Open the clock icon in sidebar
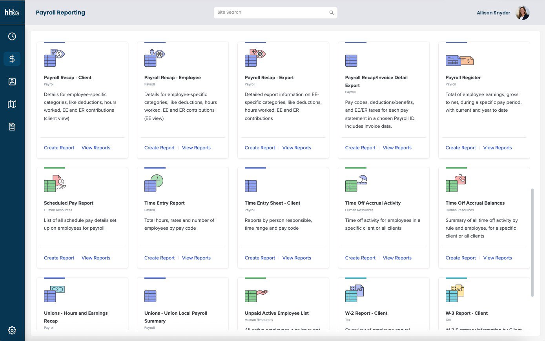This screenshot has width=545, height=341. click(x=12, y=36)
